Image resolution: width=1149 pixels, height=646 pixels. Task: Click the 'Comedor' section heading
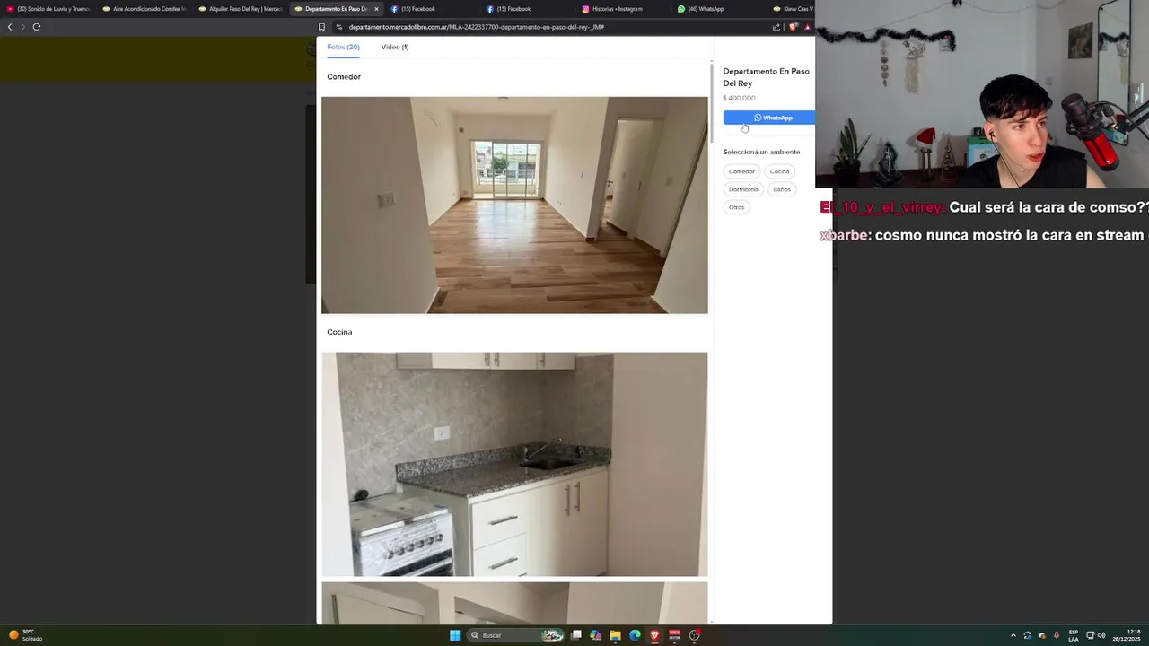[344, 77]
